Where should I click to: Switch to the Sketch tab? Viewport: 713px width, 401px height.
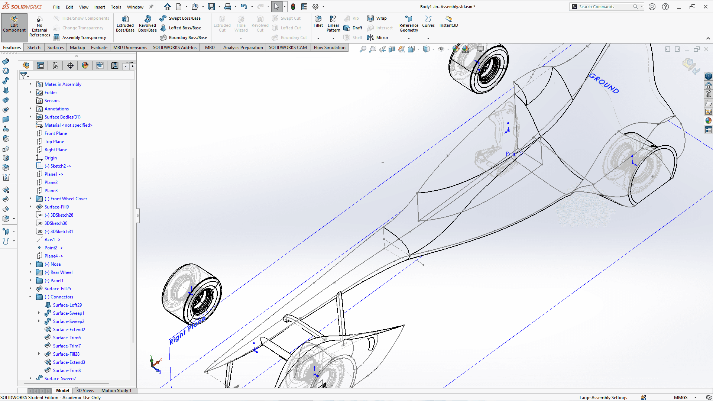click(34, 48)
